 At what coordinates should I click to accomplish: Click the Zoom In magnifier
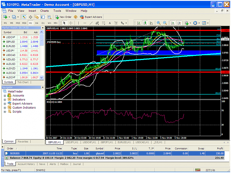pos(159,23)
